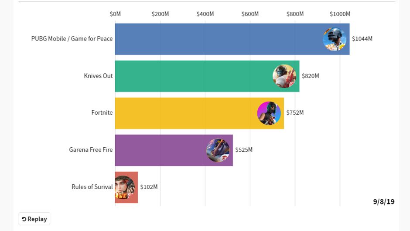Click the Rules of Survival icon
This screenshot has width=410, height=231.
click(125, 187)
